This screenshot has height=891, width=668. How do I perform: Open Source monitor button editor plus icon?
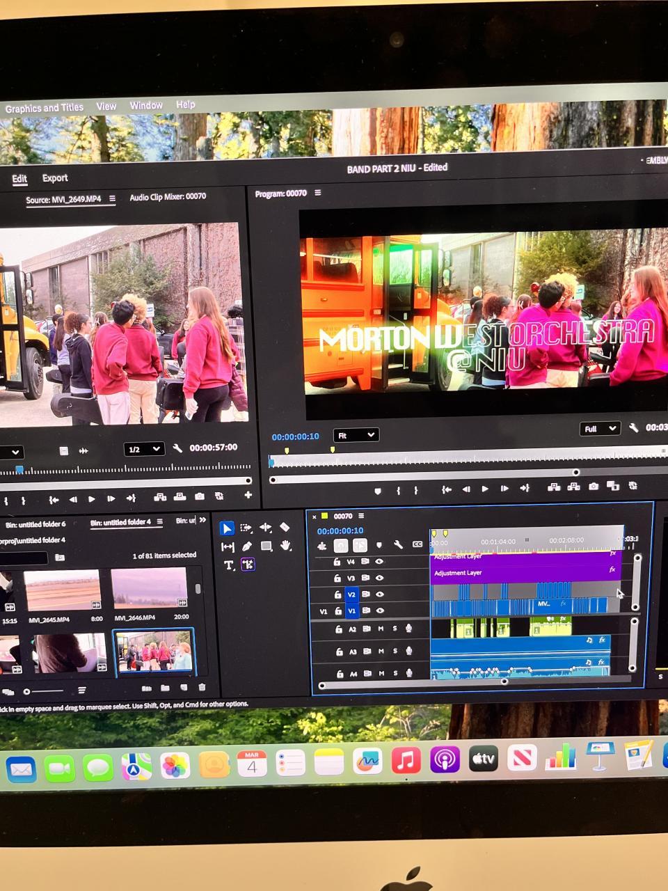248,495
